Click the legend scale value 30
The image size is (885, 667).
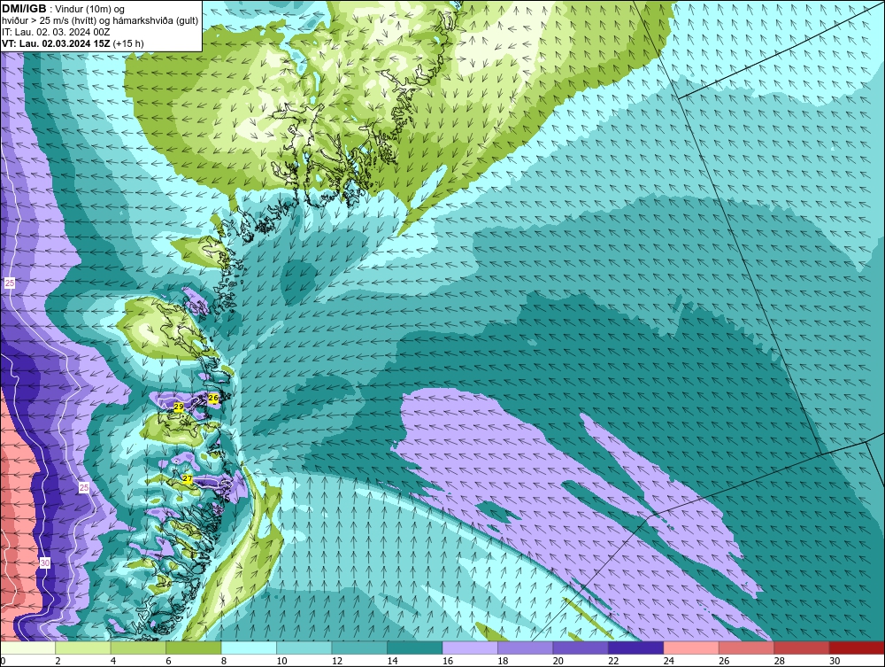(x=835, y=661)
